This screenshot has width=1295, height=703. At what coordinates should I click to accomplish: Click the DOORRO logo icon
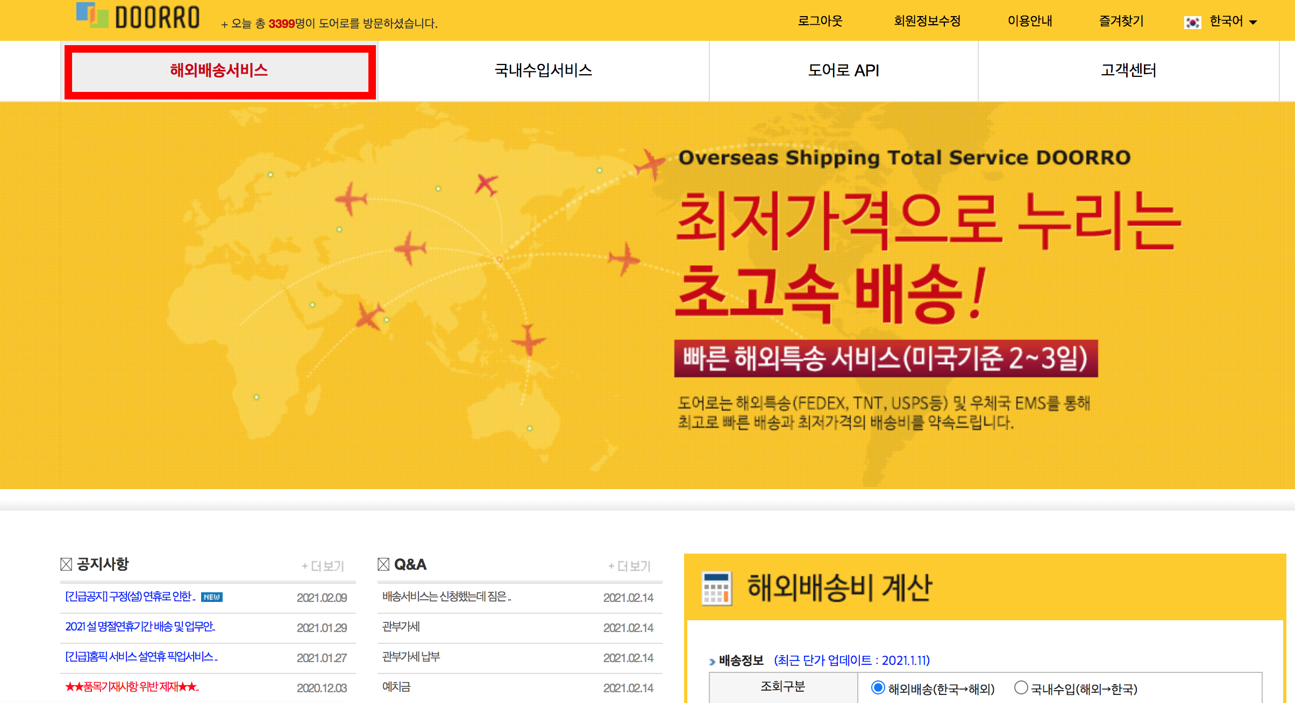[92, 15]
